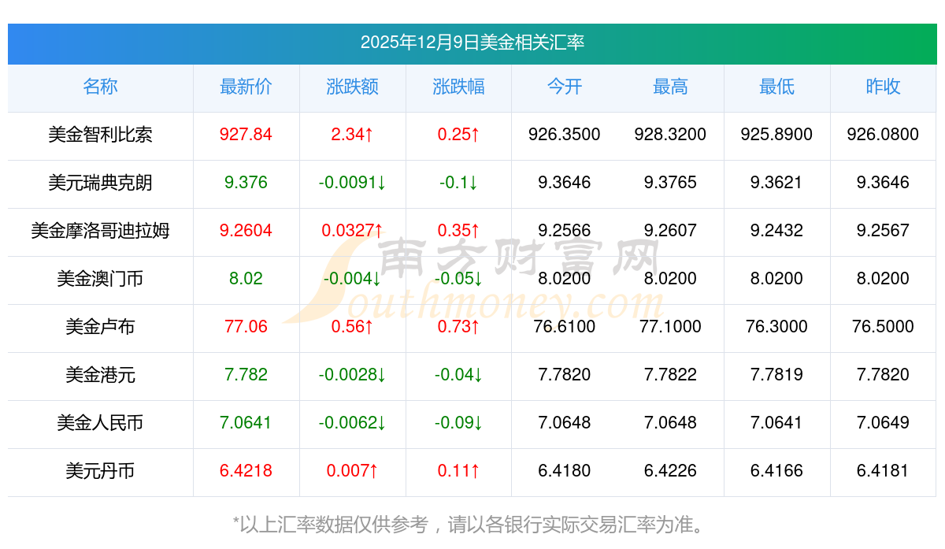The image size is (945, 549).
Task: Click latest price 9.376
Action: pos(246,183)
